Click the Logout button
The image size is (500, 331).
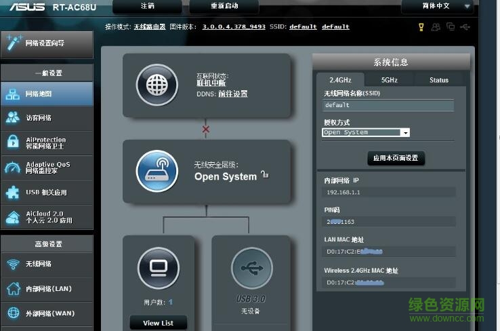[x=147, y=6]
